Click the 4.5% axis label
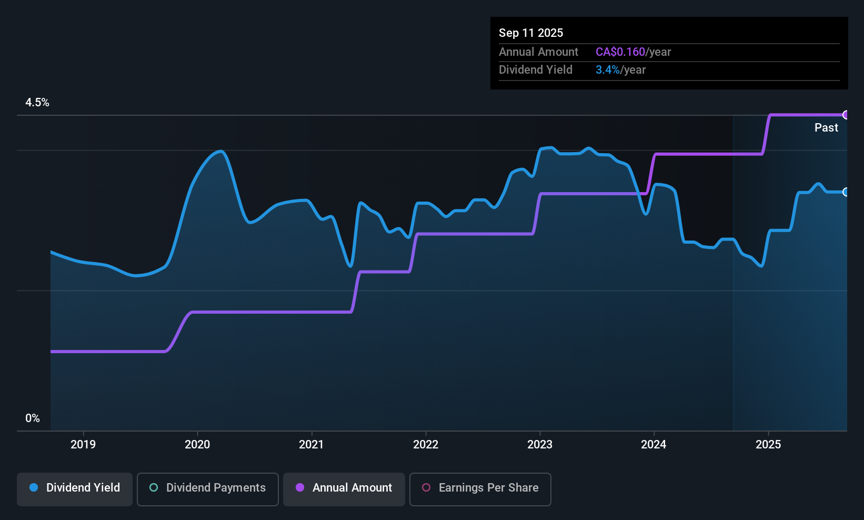The image size is (864, 520). pyautogui.click(x=37, y=103)
